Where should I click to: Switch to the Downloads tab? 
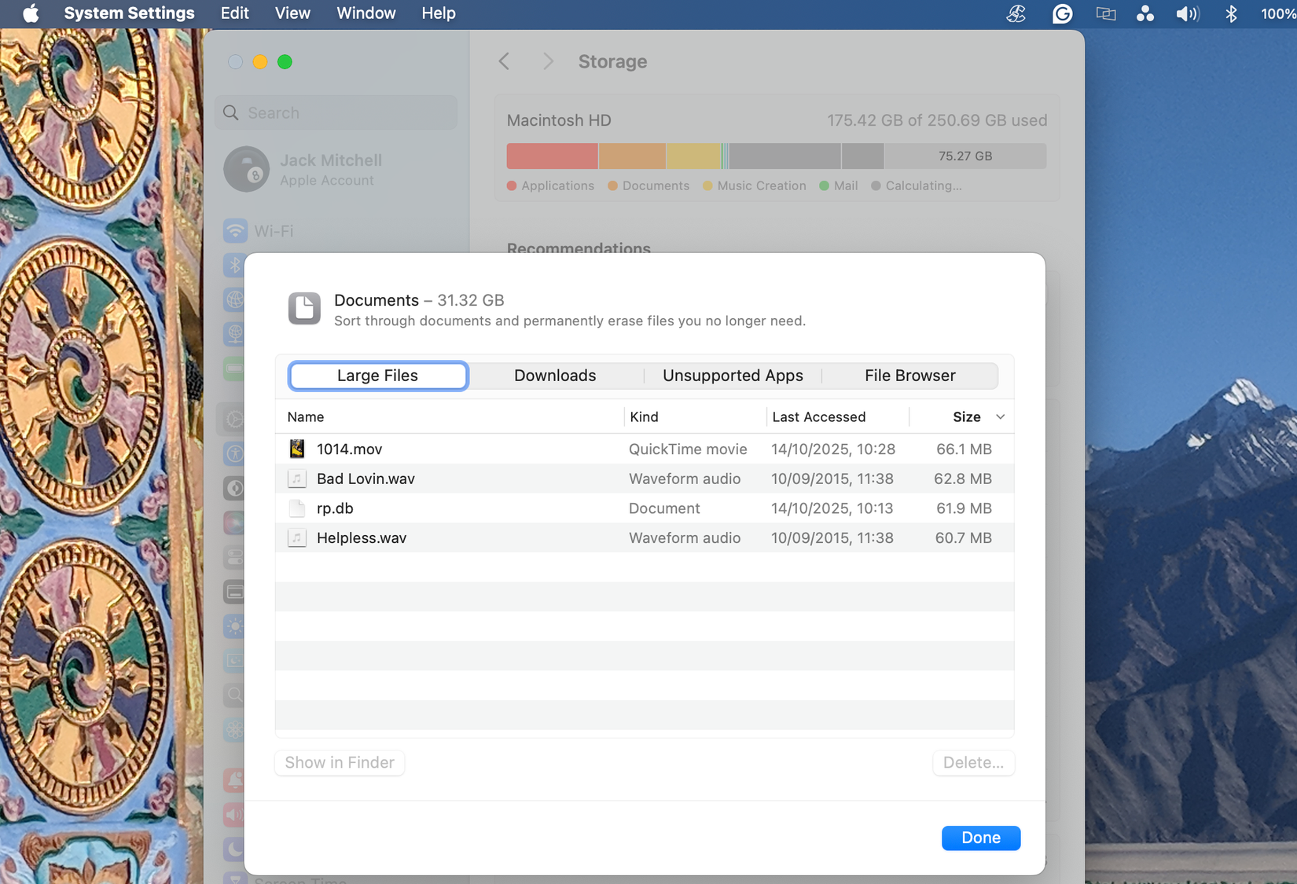click(555, 376)
